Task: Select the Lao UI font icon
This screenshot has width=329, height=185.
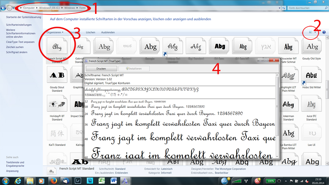Action: [311, 132]
